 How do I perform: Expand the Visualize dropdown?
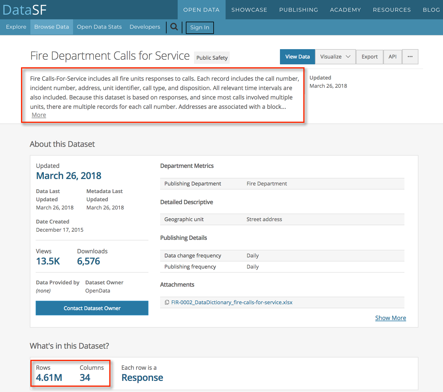[x=335, y=57]
